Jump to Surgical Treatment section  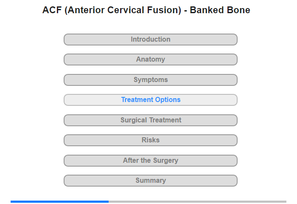click(150, 120)
